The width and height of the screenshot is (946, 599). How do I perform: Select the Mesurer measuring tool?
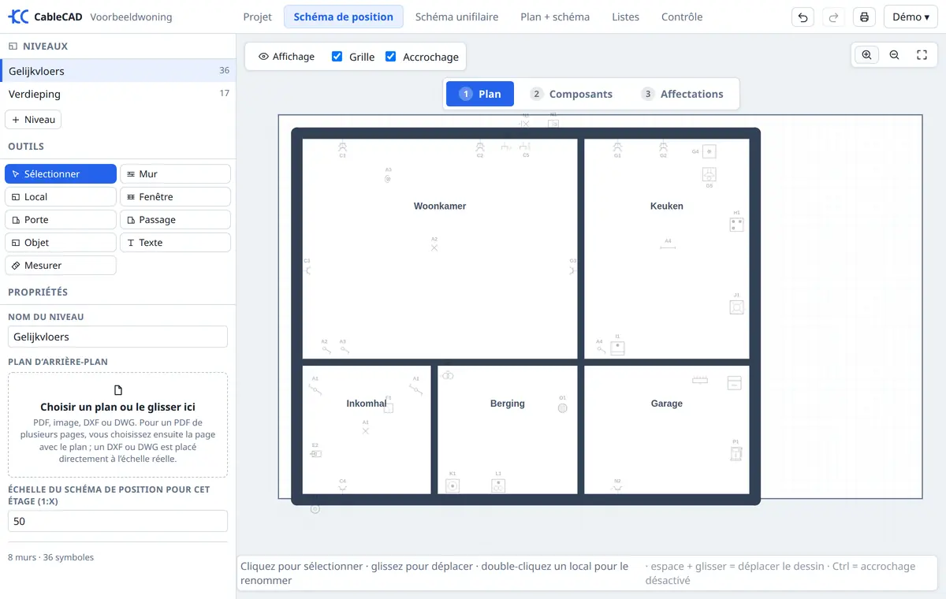[61, 266]
